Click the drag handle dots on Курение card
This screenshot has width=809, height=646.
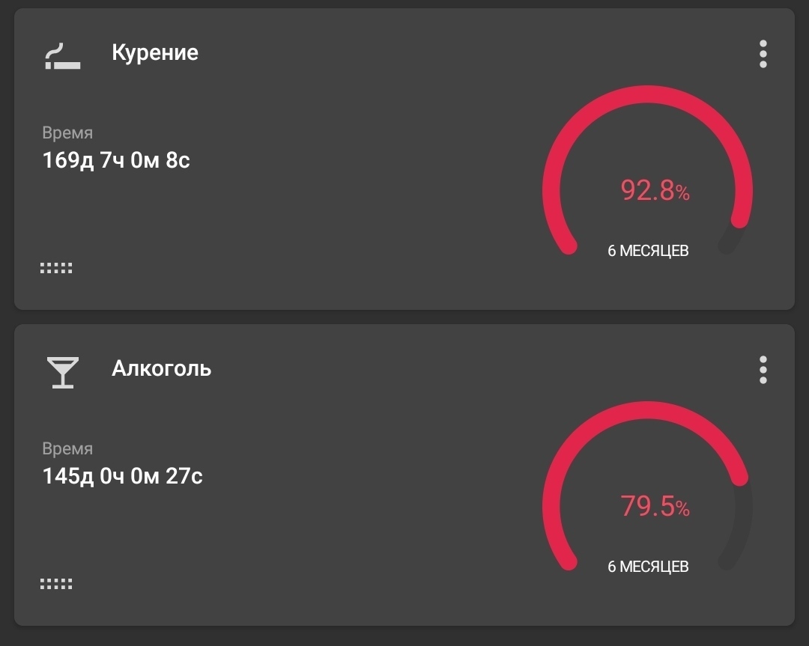[x=56, y=268]
